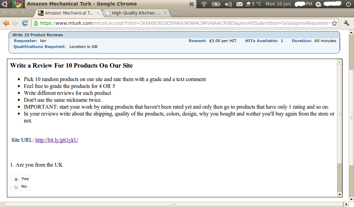The width and height of the screenshot is (354, 207).
Task: Click the outer vertical scrollbar thumb
Action: [351, 117]
